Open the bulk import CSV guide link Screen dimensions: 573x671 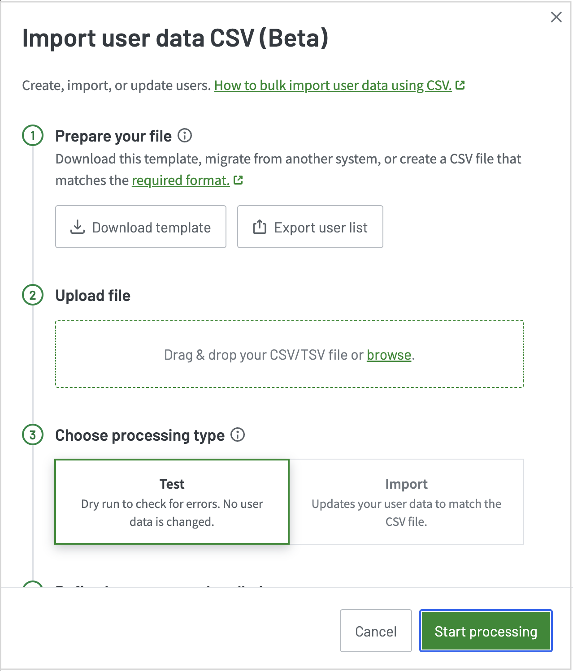(x=334, y=85)
